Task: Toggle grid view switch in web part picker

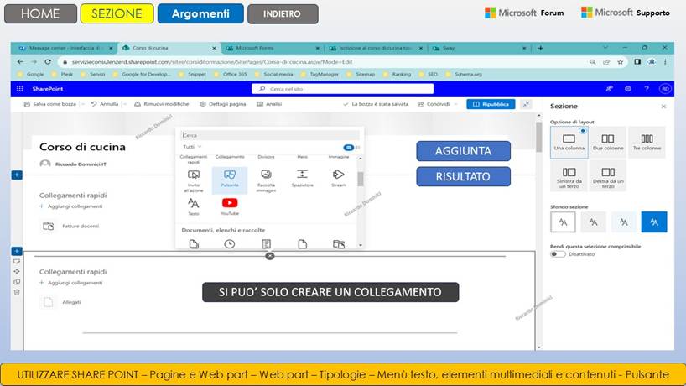Action: click(x=348, y=148)
